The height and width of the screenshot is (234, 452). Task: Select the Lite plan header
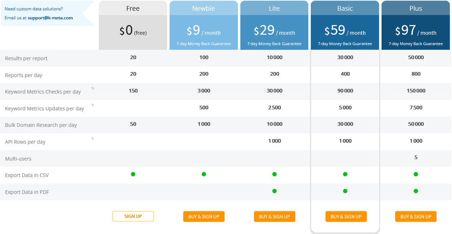[274, 8]
